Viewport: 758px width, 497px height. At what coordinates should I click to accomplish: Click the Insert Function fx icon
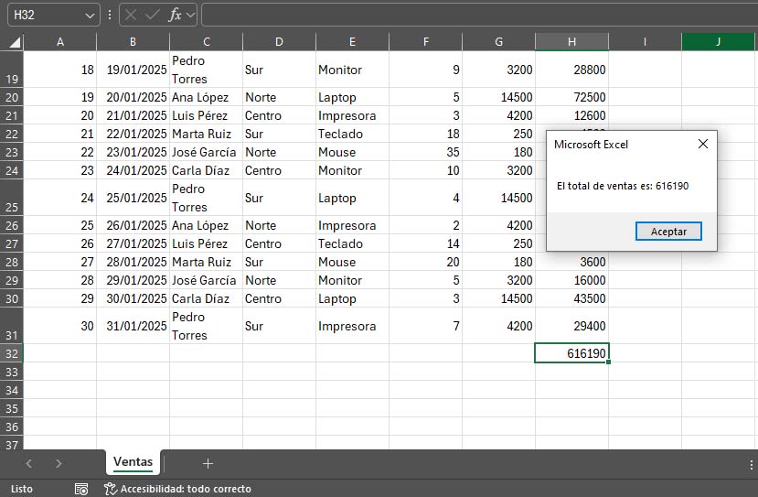click(175, 15)
